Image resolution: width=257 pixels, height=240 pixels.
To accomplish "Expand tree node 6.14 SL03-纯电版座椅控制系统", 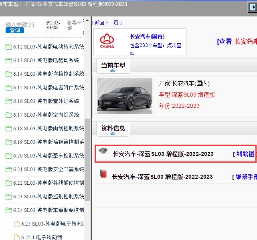I will [x=49, y=74].
